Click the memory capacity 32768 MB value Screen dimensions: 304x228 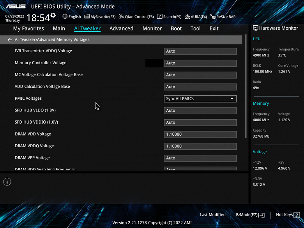[261, 136]
